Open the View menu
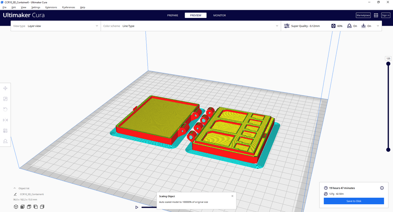 click(24, 7)
